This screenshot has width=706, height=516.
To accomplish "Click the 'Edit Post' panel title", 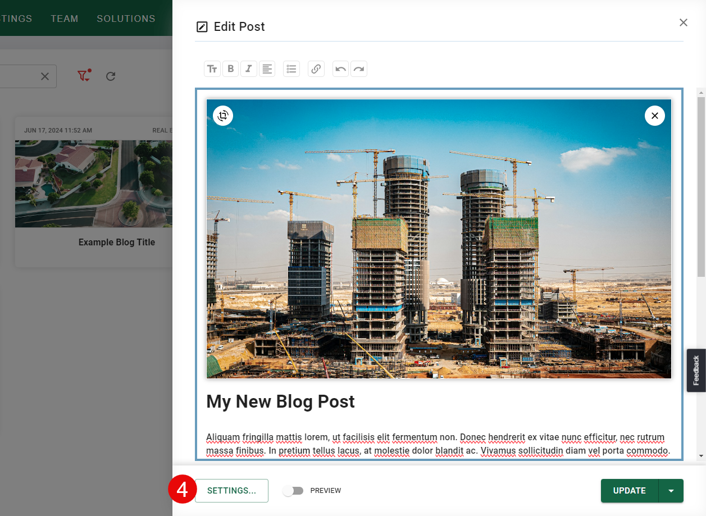I will pyautogui.click(x=239, y=26).
